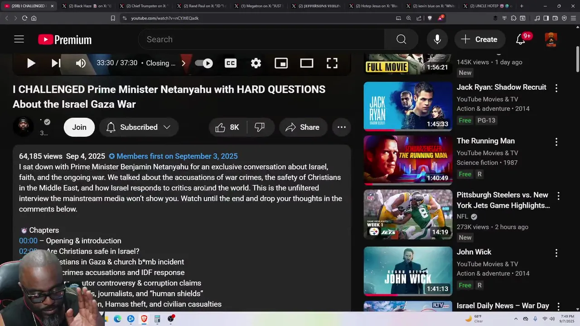Image resolution: width=580 pixels, height=326 pixels.
Task: Open browser extensions puzzle icon
Action: tap(513, 18)
